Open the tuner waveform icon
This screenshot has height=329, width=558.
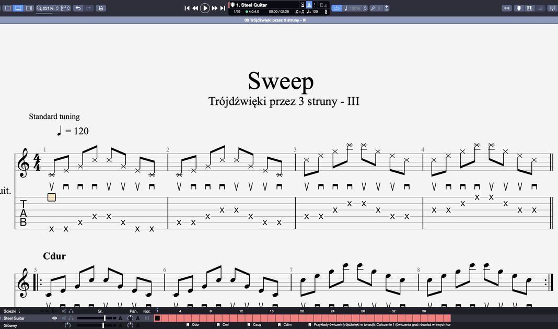[552, 8]
